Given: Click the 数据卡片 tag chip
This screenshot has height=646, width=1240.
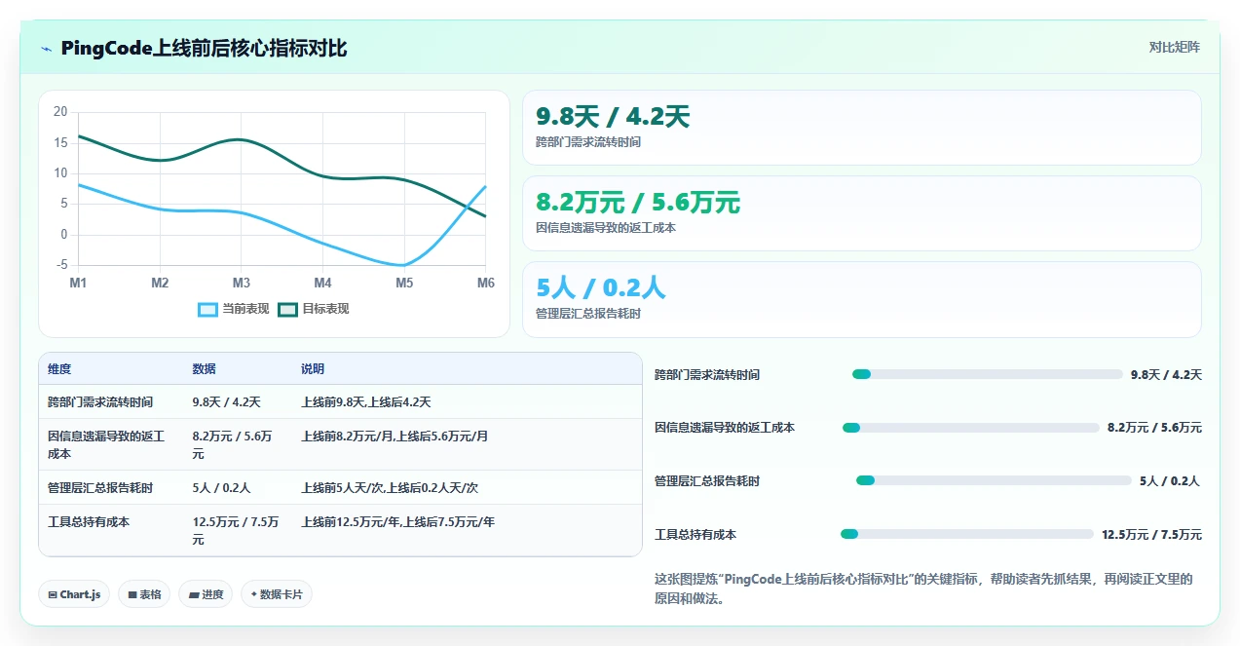Looking at the screenshot, I should click(x=277, y=594).
